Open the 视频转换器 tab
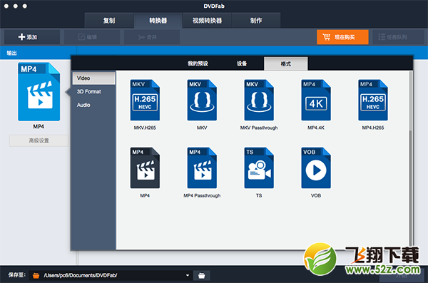The width and height of the screenshot is (428, 283). click(207, 21)
